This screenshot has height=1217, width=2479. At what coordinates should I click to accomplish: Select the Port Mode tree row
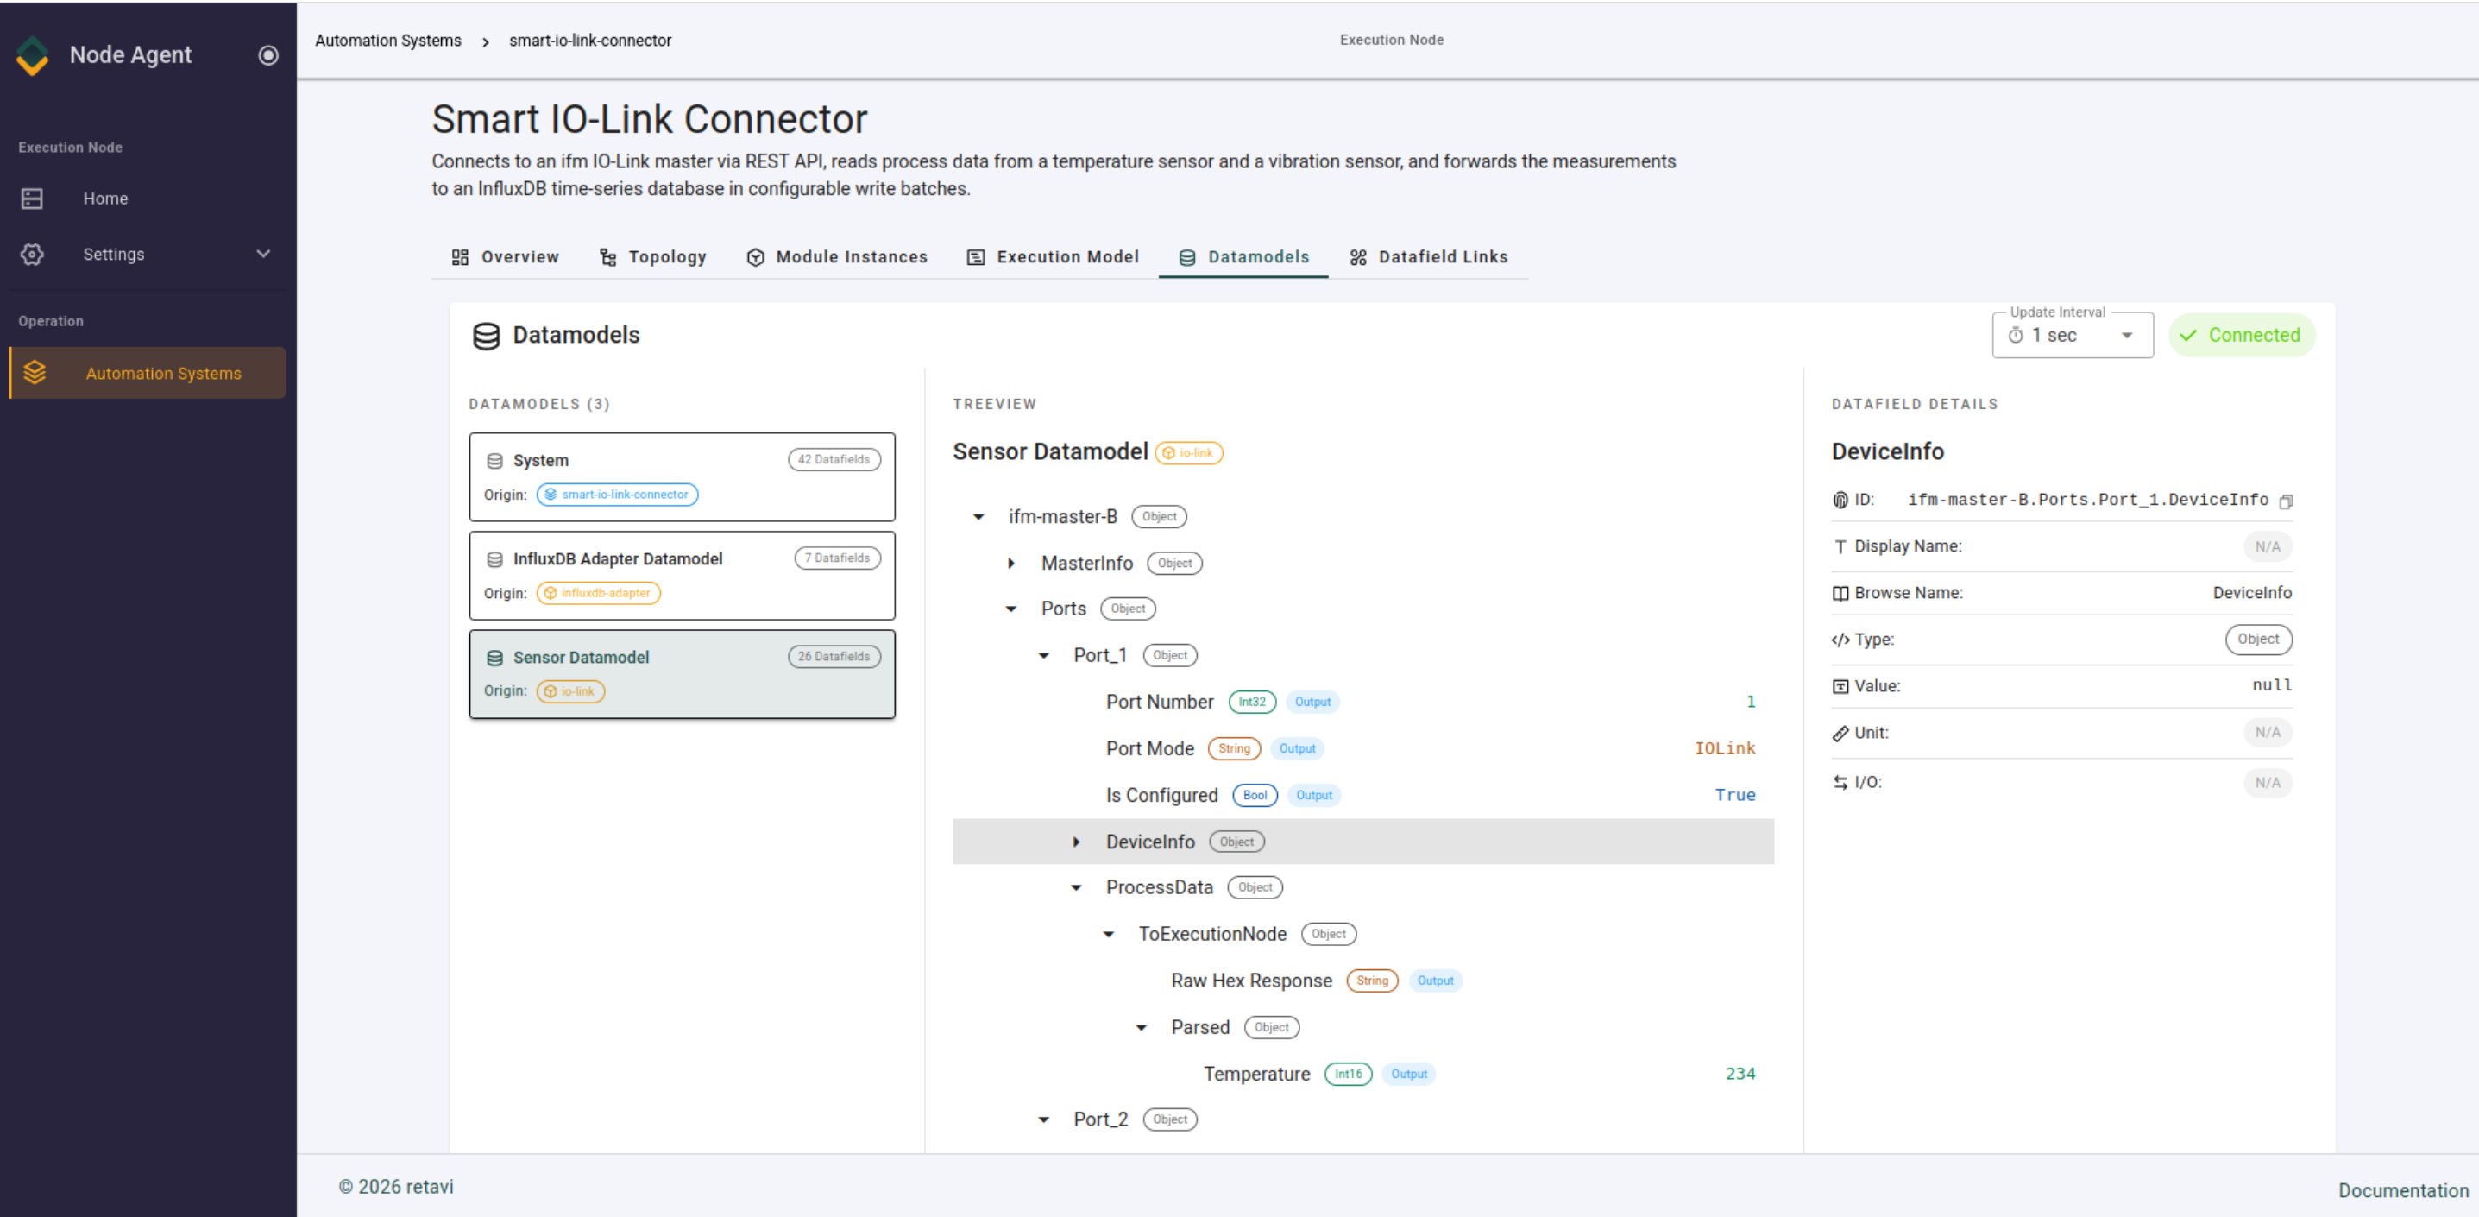1362,749
